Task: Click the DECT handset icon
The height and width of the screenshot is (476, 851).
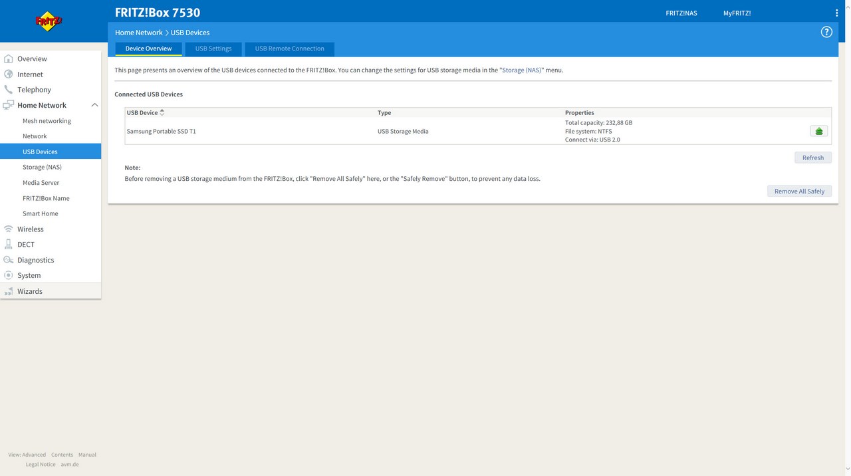Action: [x=9, y=244]
